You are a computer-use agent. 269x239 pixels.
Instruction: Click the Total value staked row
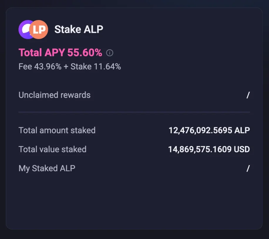[x=52, y=149]
